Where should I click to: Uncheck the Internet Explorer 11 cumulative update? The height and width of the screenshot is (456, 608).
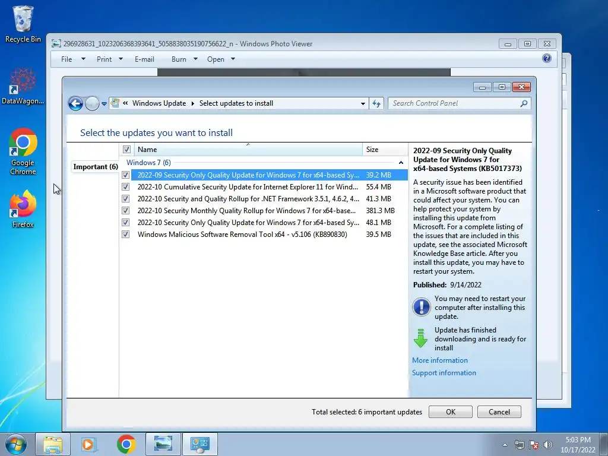[x=126, y=187]
